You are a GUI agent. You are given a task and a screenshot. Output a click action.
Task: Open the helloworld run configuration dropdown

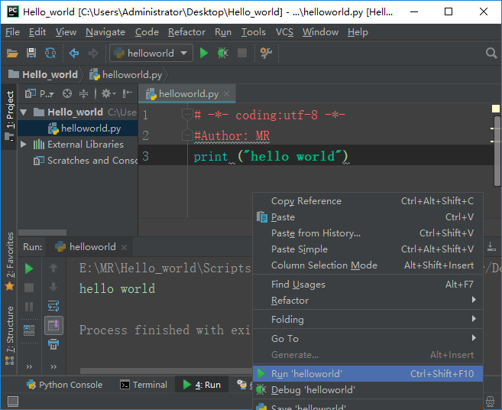[x=151, y=53]
